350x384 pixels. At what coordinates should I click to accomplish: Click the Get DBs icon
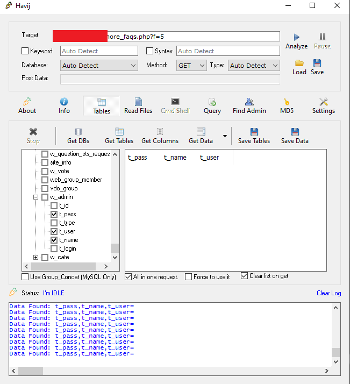click(78, 132)
